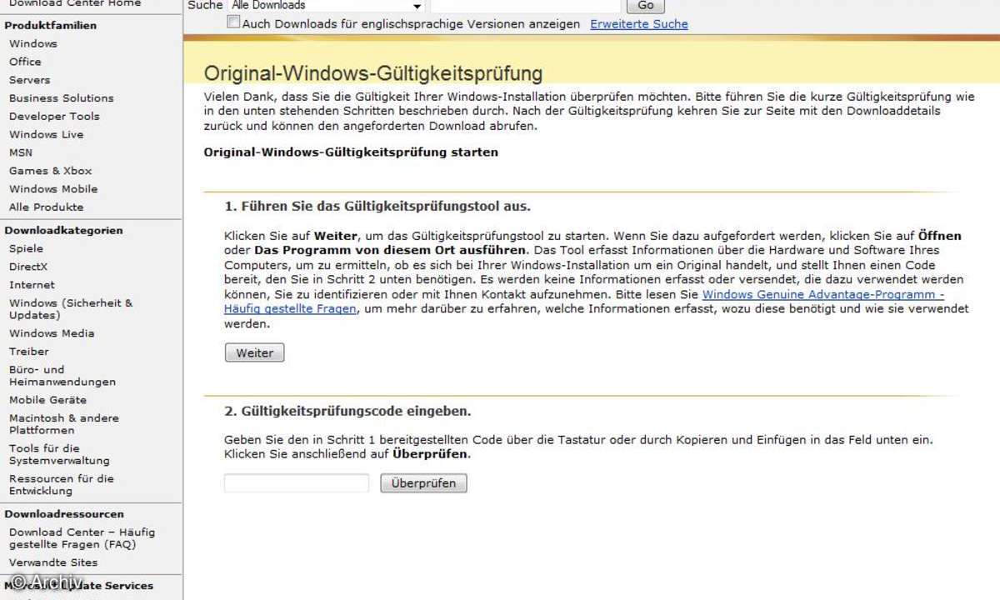
Task: Open Download Center FAQ link
Action: point(82,538)
